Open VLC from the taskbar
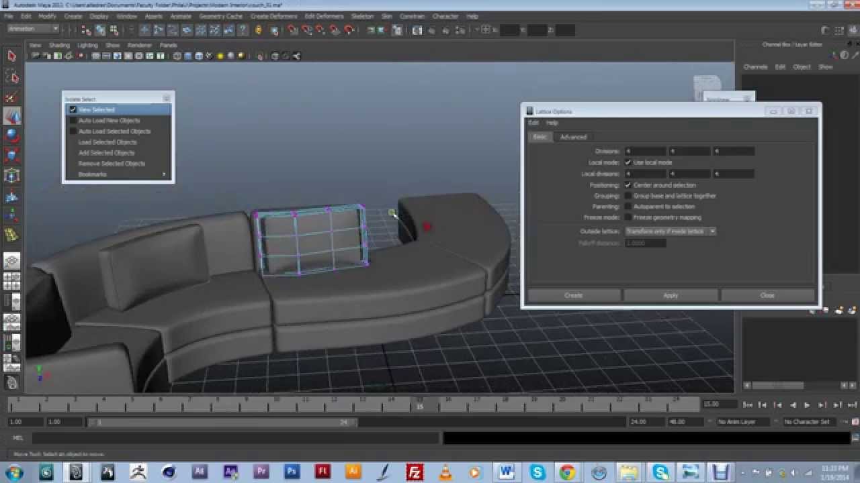 tap(445, 472)
